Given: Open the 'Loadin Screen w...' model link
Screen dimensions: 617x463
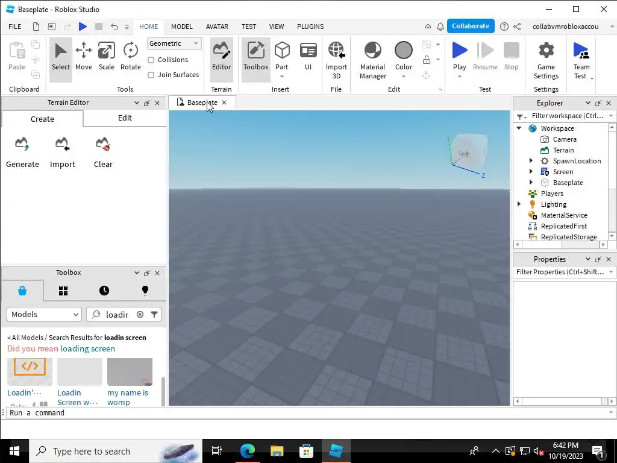Looking at the screenshot, I should [x=77, y=397].
